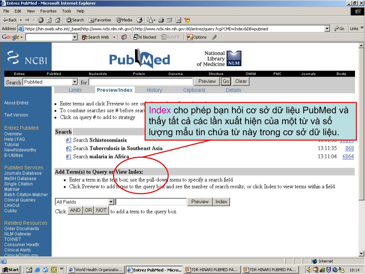Screen dimensions: 365x274
Task: Click the 6 blocked popup blocker
Action: (145, 37)
